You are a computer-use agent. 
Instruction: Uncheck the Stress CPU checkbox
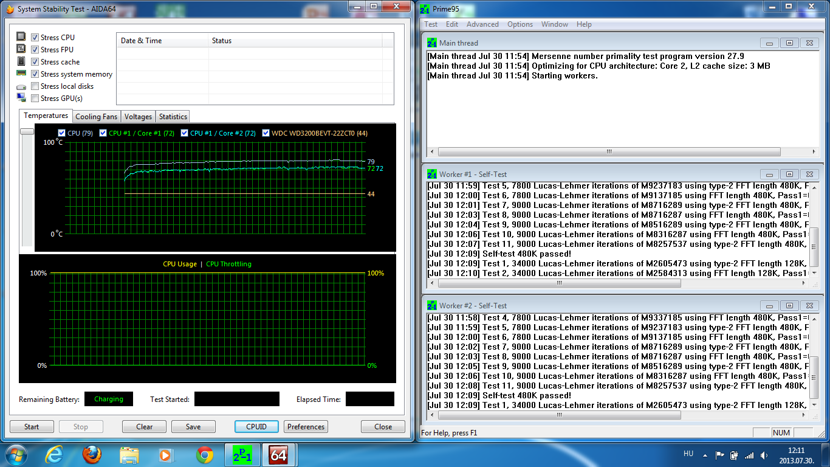tap(35, 38)
